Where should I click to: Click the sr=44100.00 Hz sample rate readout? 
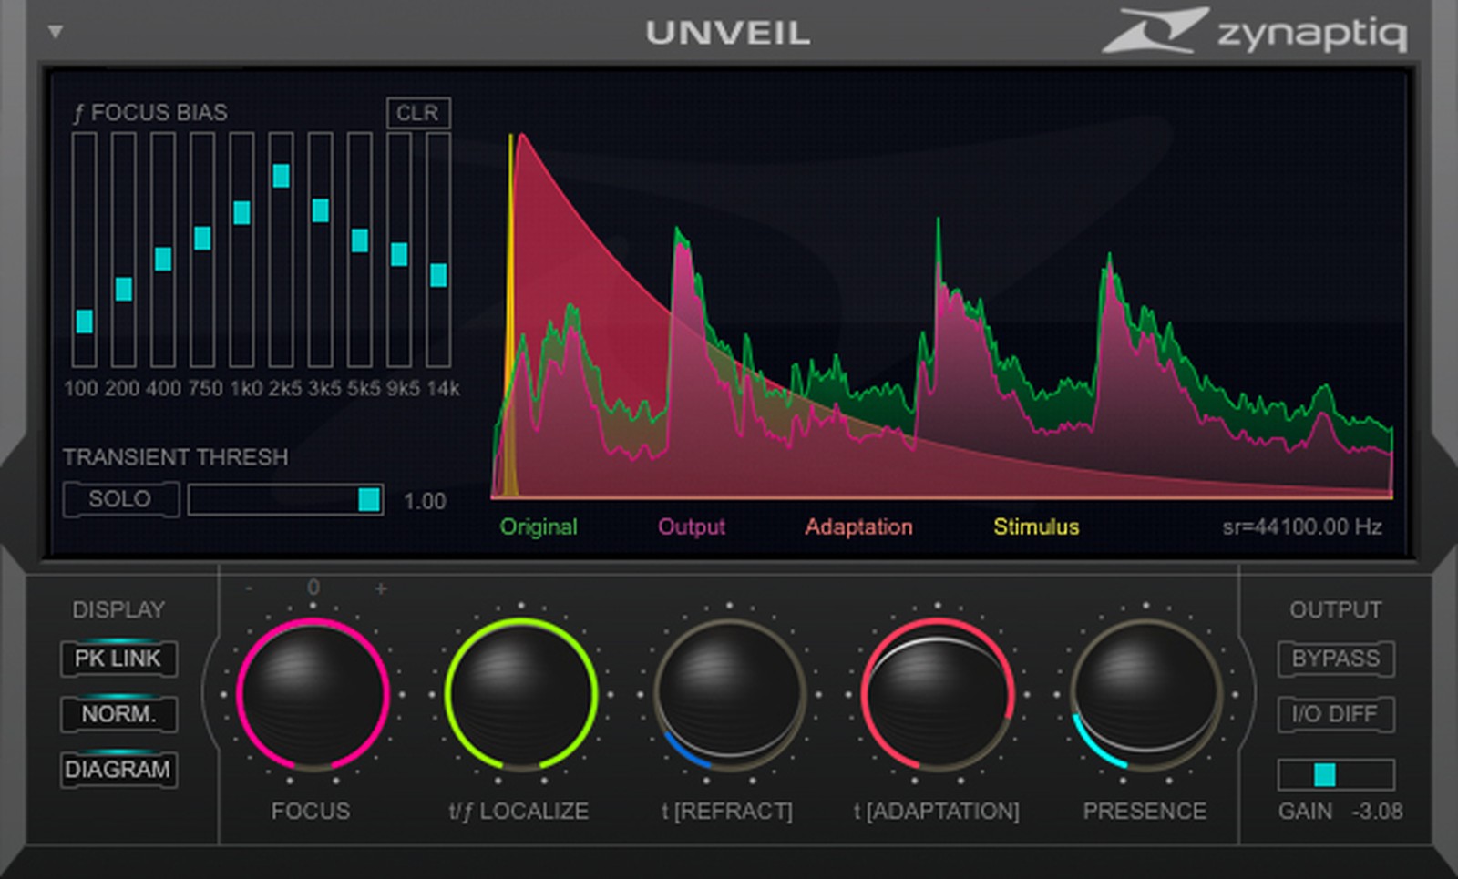click(x=1302, y=526)
